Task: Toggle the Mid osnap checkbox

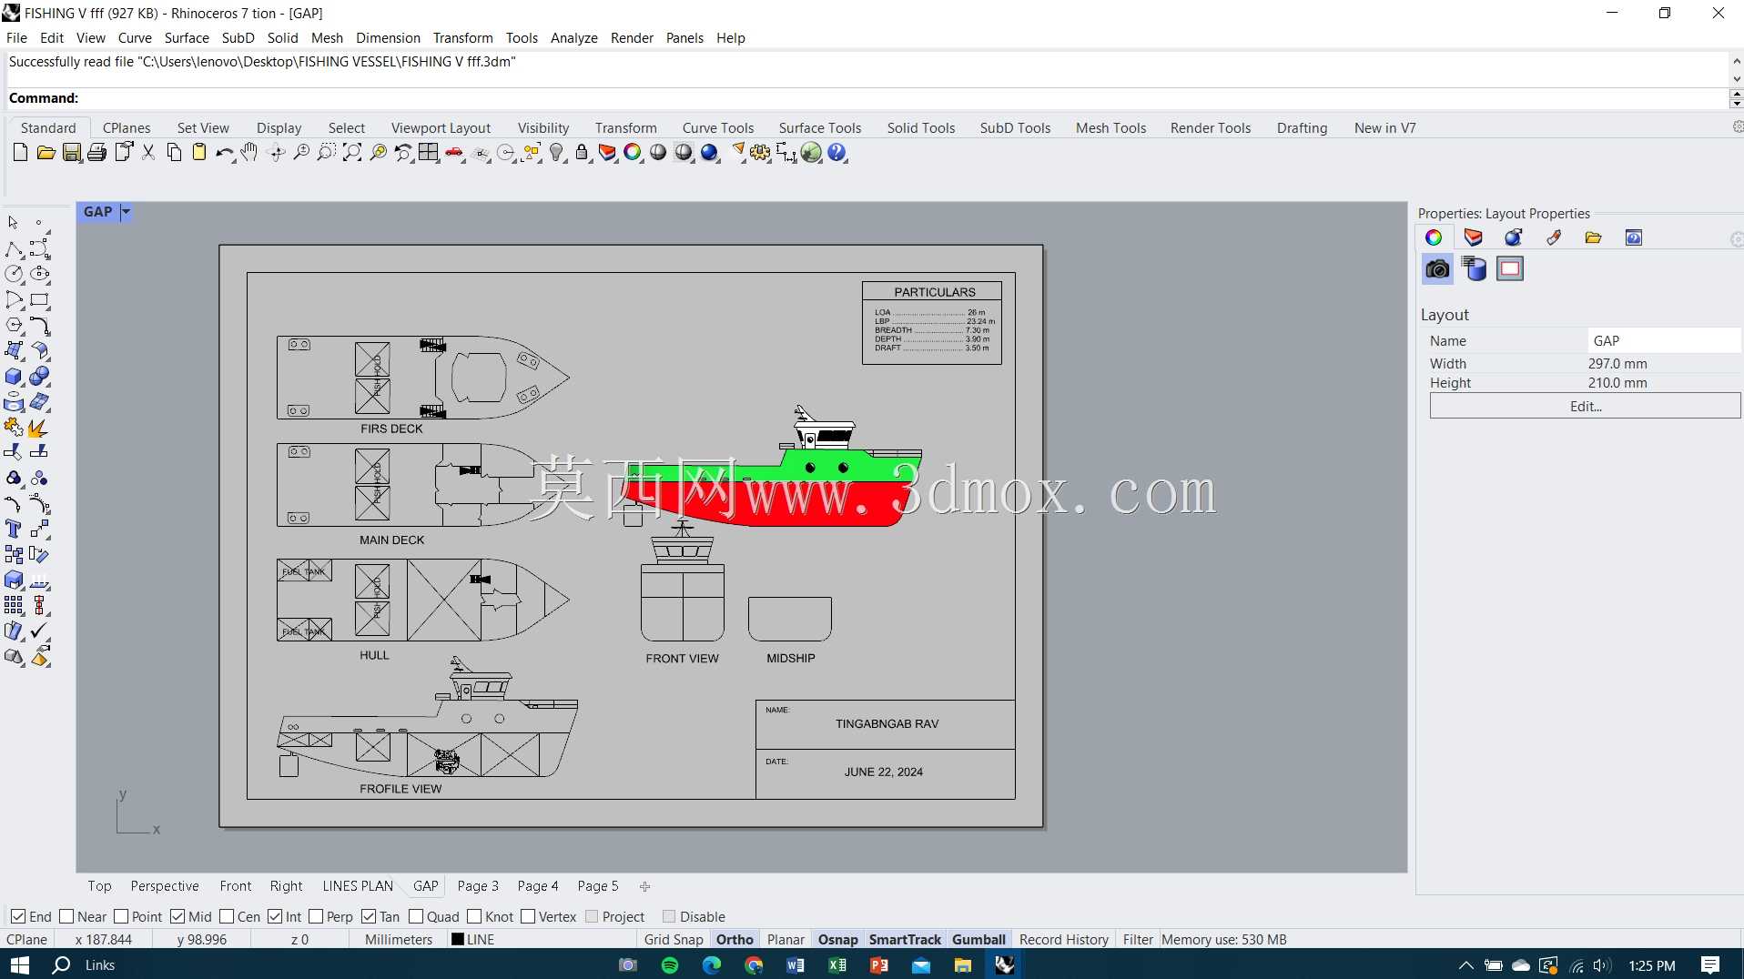Action: (x=177, y=916)
